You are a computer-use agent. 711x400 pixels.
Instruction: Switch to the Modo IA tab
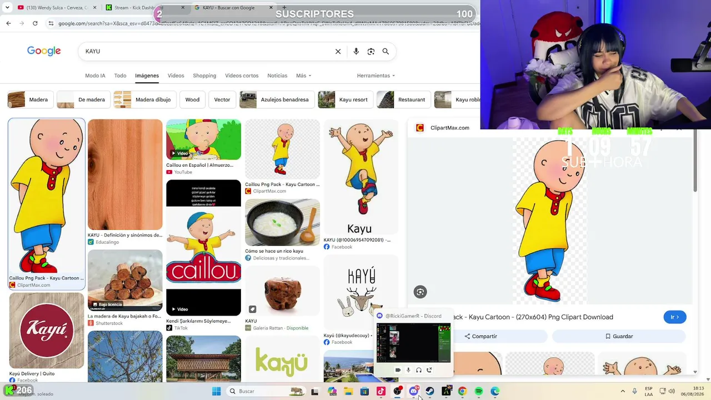(95, 76)
